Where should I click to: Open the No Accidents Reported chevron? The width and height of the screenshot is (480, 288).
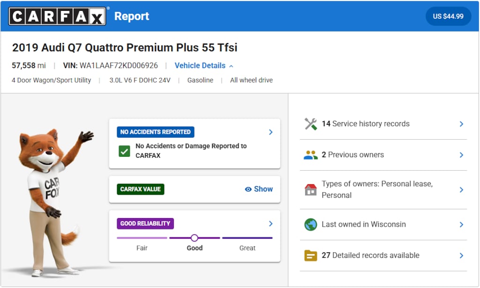(x=270, y=132)
